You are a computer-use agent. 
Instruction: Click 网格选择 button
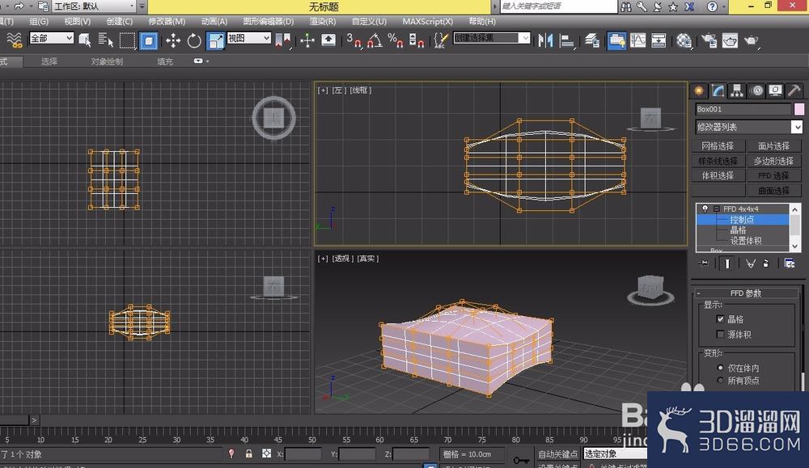click(x=718, y=145)
